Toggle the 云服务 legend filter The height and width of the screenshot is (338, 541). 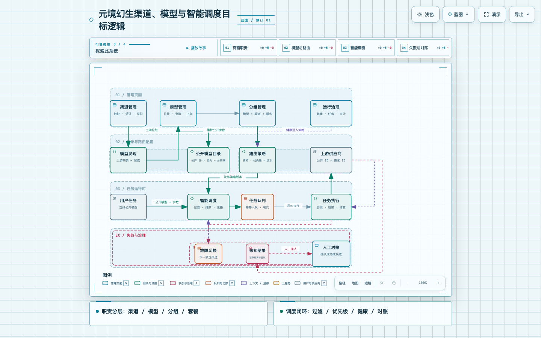pyautogui.click(x=282, y=283)
